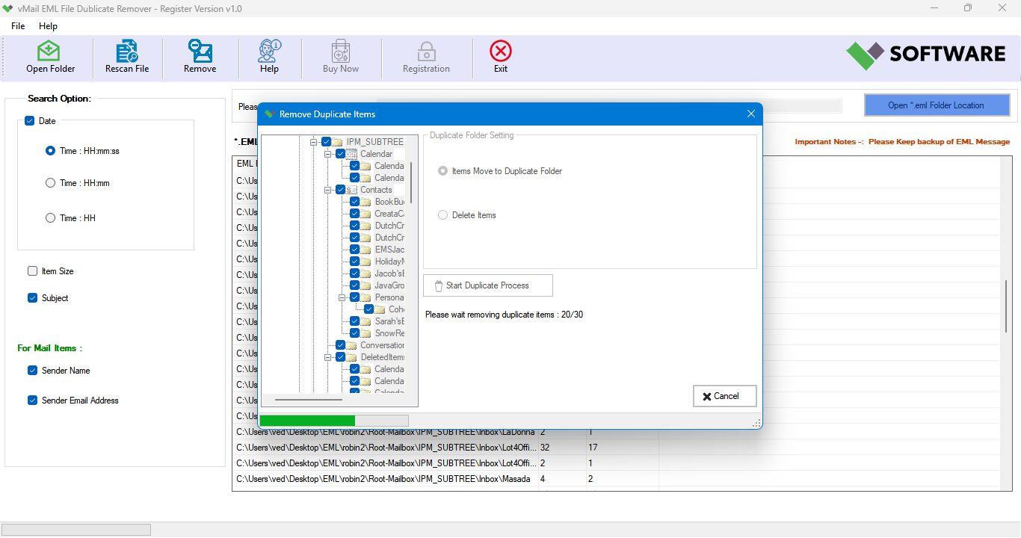Viewport: 1021px width, 538px height.
Task: Click the Personal folder icon in tree
Action: [366, 297]
